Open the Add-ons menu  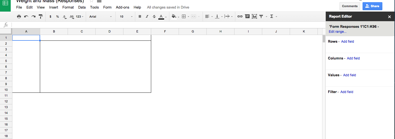pos(123,7)
